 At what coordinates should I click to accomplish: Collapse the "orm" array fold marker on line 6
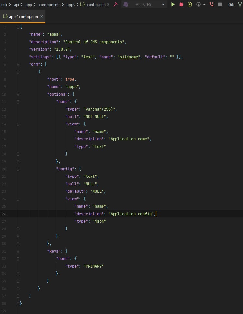click(18, 64)
